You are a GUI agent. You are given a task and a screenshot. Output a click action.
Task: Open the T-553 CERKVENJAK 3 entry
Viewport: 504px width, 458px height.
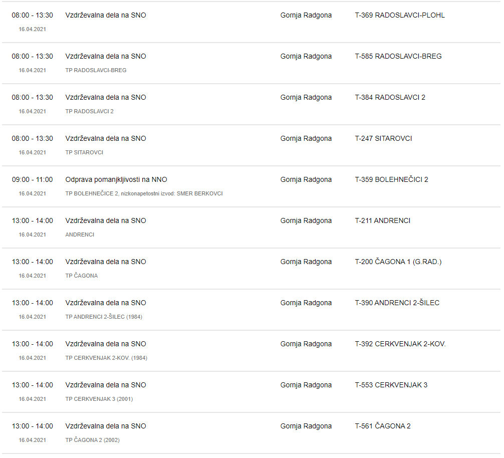(x=391, y=385)
